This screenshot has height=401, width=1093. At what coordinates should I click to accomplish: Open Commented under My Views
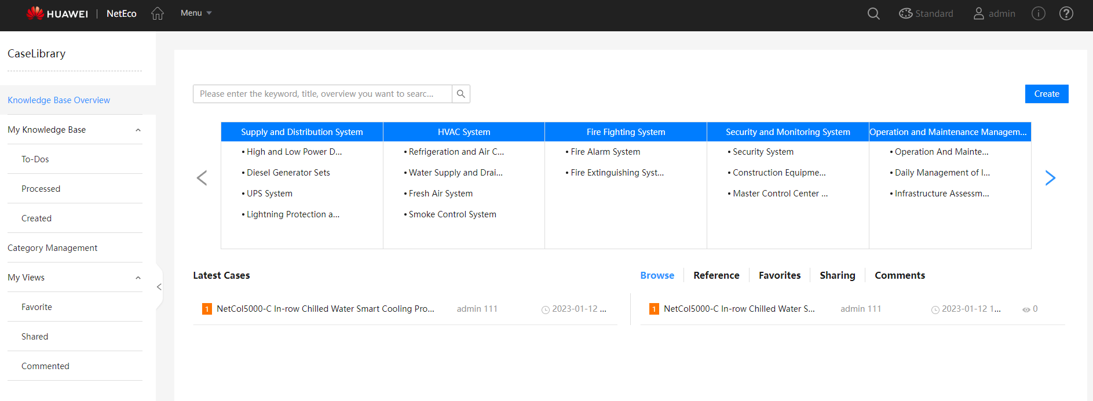pos(45,366)
